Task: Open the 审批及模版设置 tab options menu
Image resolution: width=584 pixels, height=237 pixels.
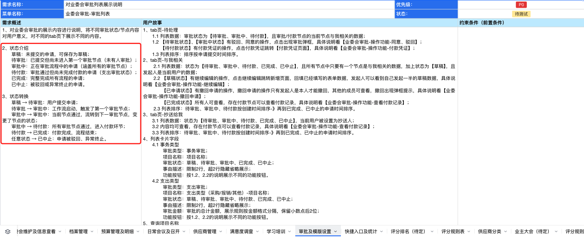Action: [x=336, y=231]
